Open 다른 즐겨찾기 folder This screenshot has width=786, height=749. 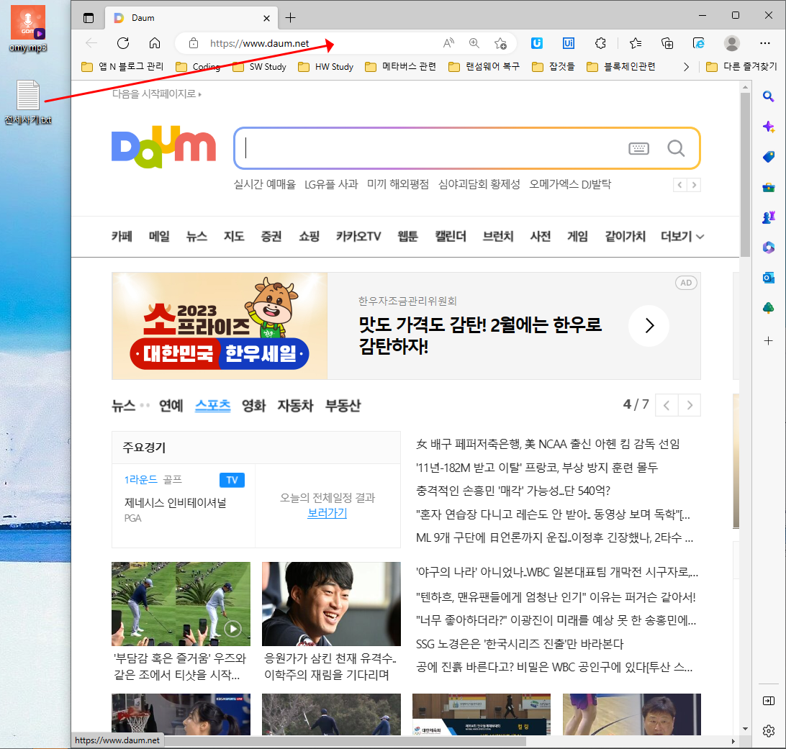click(741, 67)
